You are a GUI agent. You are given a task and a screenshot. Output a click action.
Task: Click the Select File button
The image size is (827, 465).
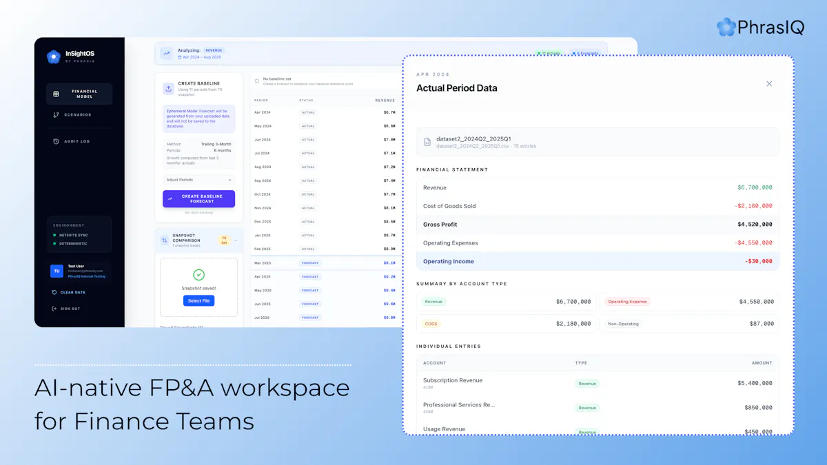[198, 300]
